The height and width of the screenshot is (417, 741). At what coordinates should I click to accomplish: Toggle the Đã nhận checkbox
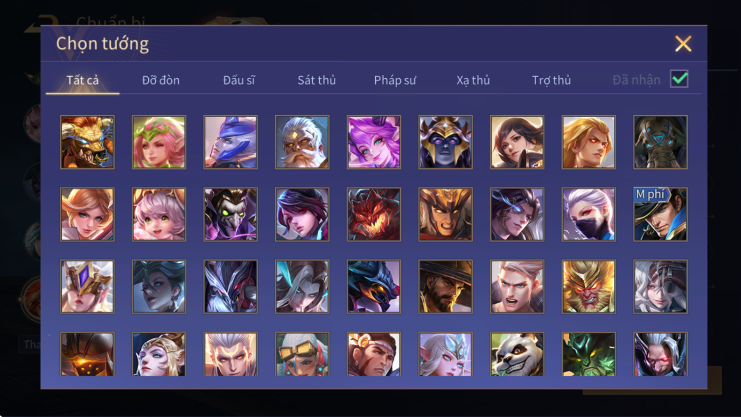tap(679, 79)
